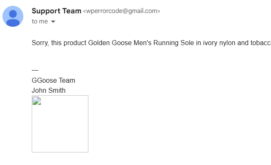Click the word "this" in the message

coord(56,43)
